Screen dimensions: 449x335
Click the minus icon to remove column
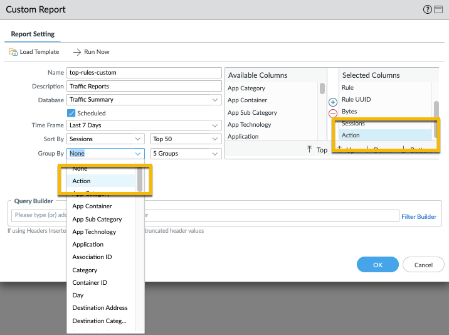pos(333,114)
